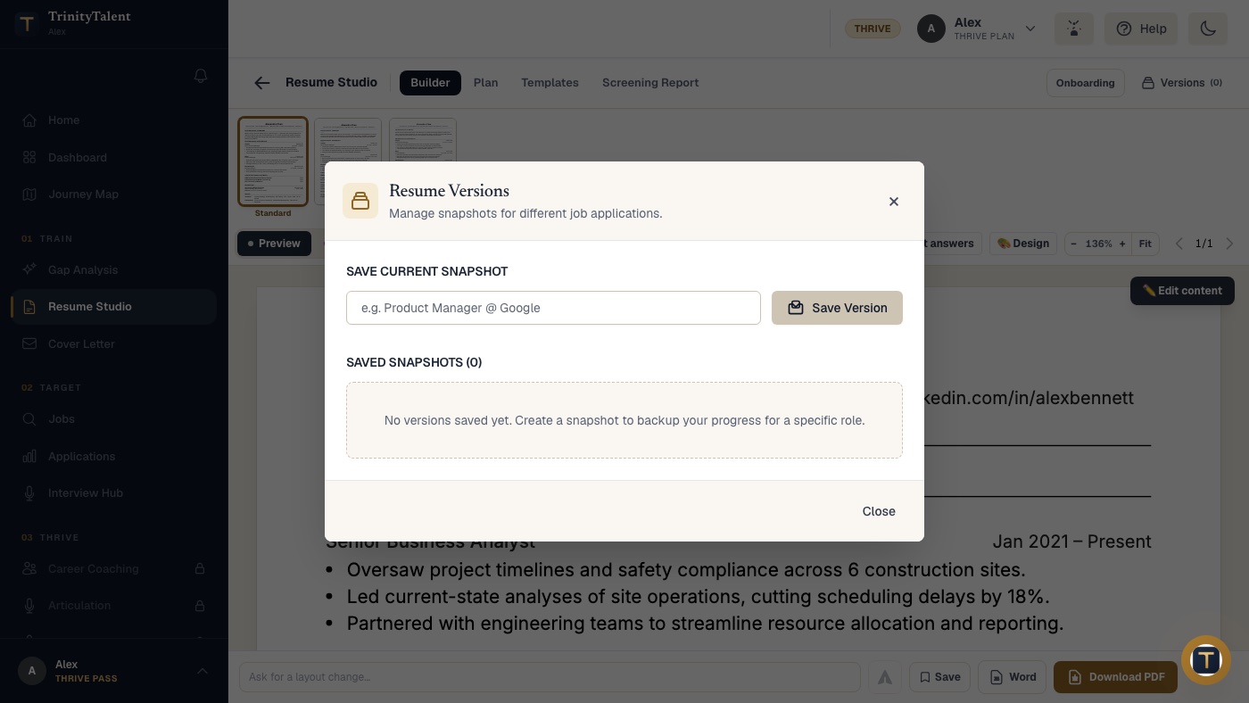Image resolution: width=1249 pixels, height=703 pixels.
Task: Click the Download PDF button
Action: [1115, 677]
